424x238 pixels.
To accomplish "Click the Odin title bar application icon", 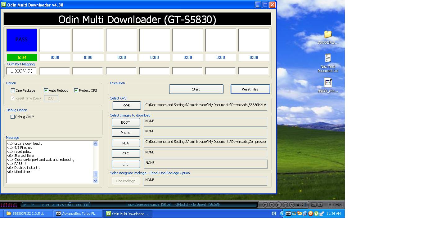I will tap(4, 5).
